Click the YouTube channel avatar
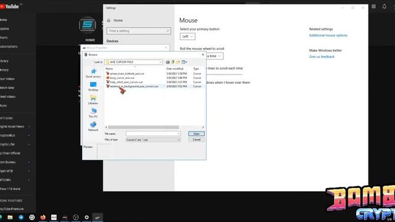 tap(88, 25)
